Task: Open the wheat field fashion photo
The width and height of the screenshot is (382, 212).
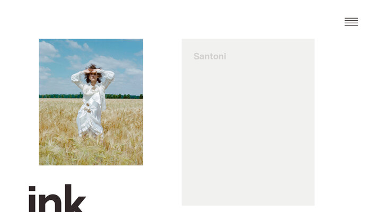Action: [91, 102]
